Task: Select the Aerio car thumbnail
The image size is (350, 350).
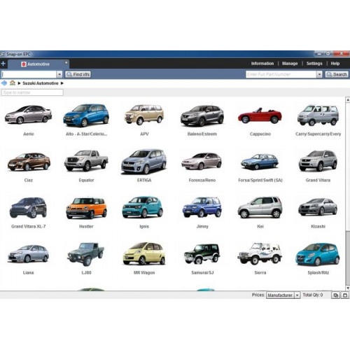Action: click(28, 115)
